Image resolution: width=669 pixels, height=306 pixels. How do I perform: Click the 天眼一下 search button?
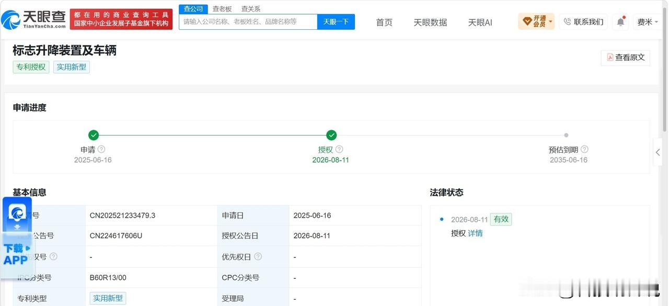tap(336, 21)
